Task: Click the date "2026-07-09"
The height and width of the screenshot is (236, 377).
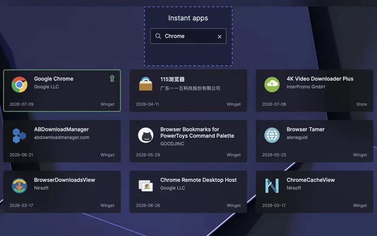Action: click(22, 104)
